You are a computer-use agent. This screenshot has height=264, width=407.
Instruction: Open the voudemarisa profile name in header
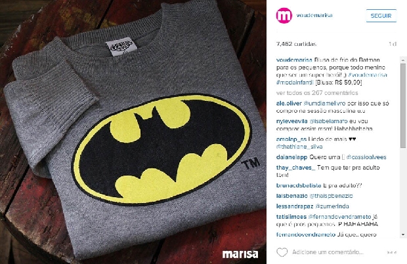coord(314,15)
